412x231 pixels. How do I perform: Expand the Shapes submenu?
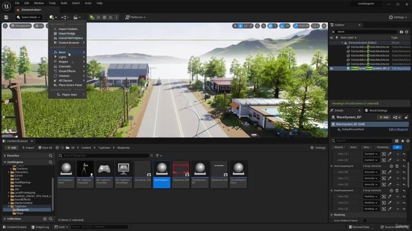(68, 62)
